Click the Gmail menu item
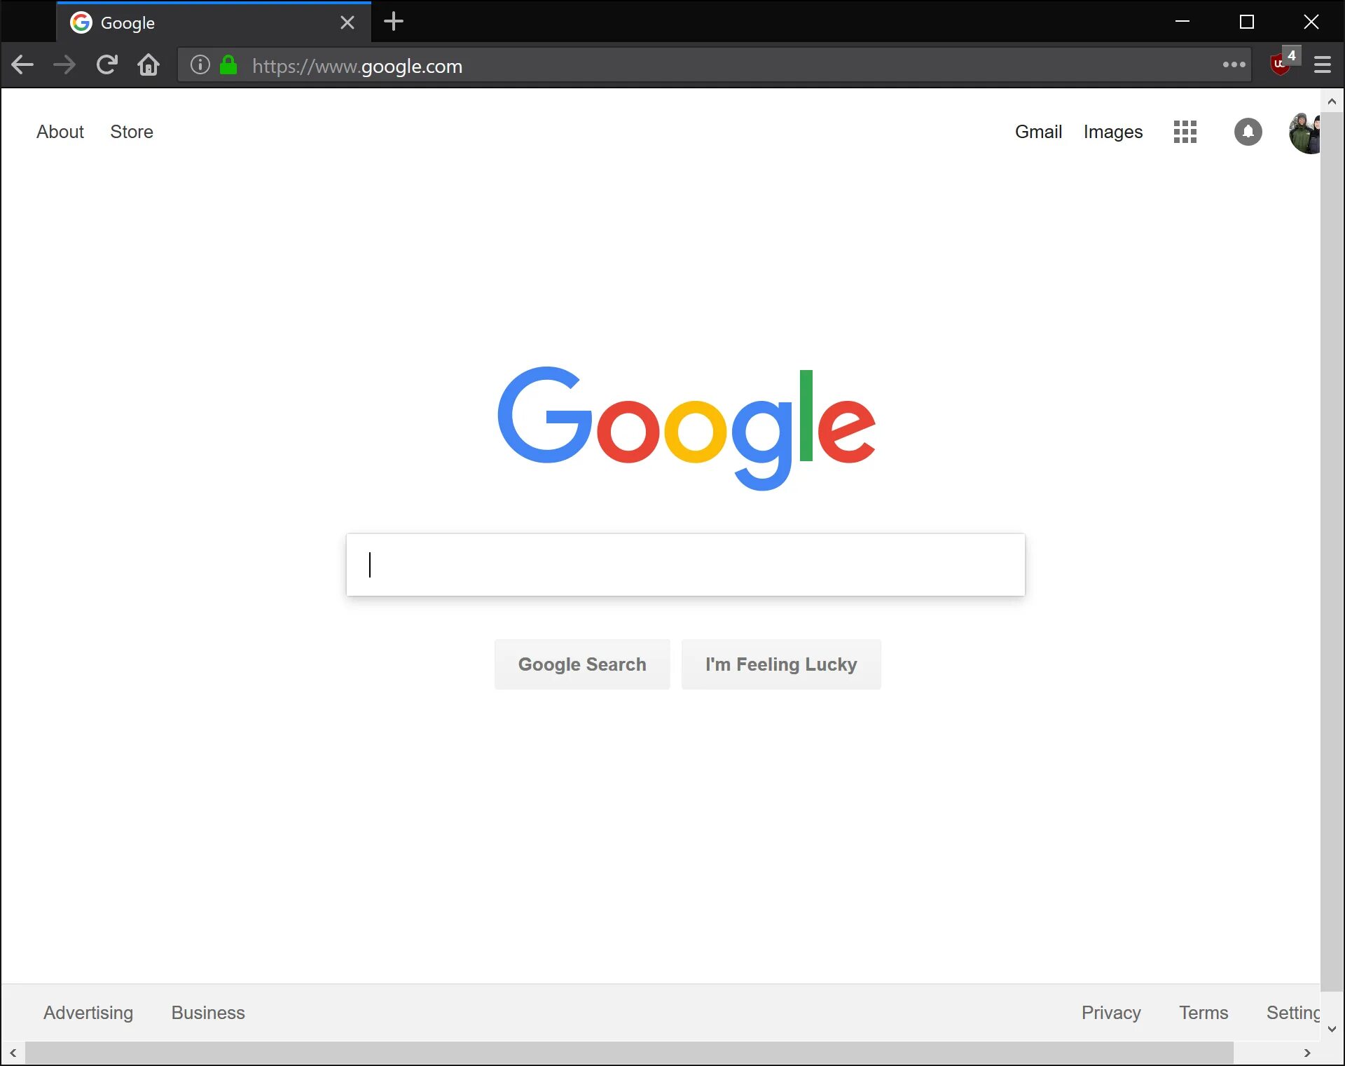Image resolution: width=1345 pixels, height=1066 pixels. 1038,131
